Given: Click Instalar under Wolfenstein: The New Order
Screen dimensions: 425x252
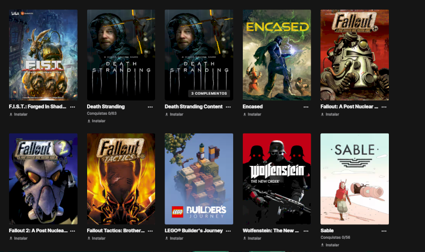Looking at the screenshot, I should [x=252, y=238].
